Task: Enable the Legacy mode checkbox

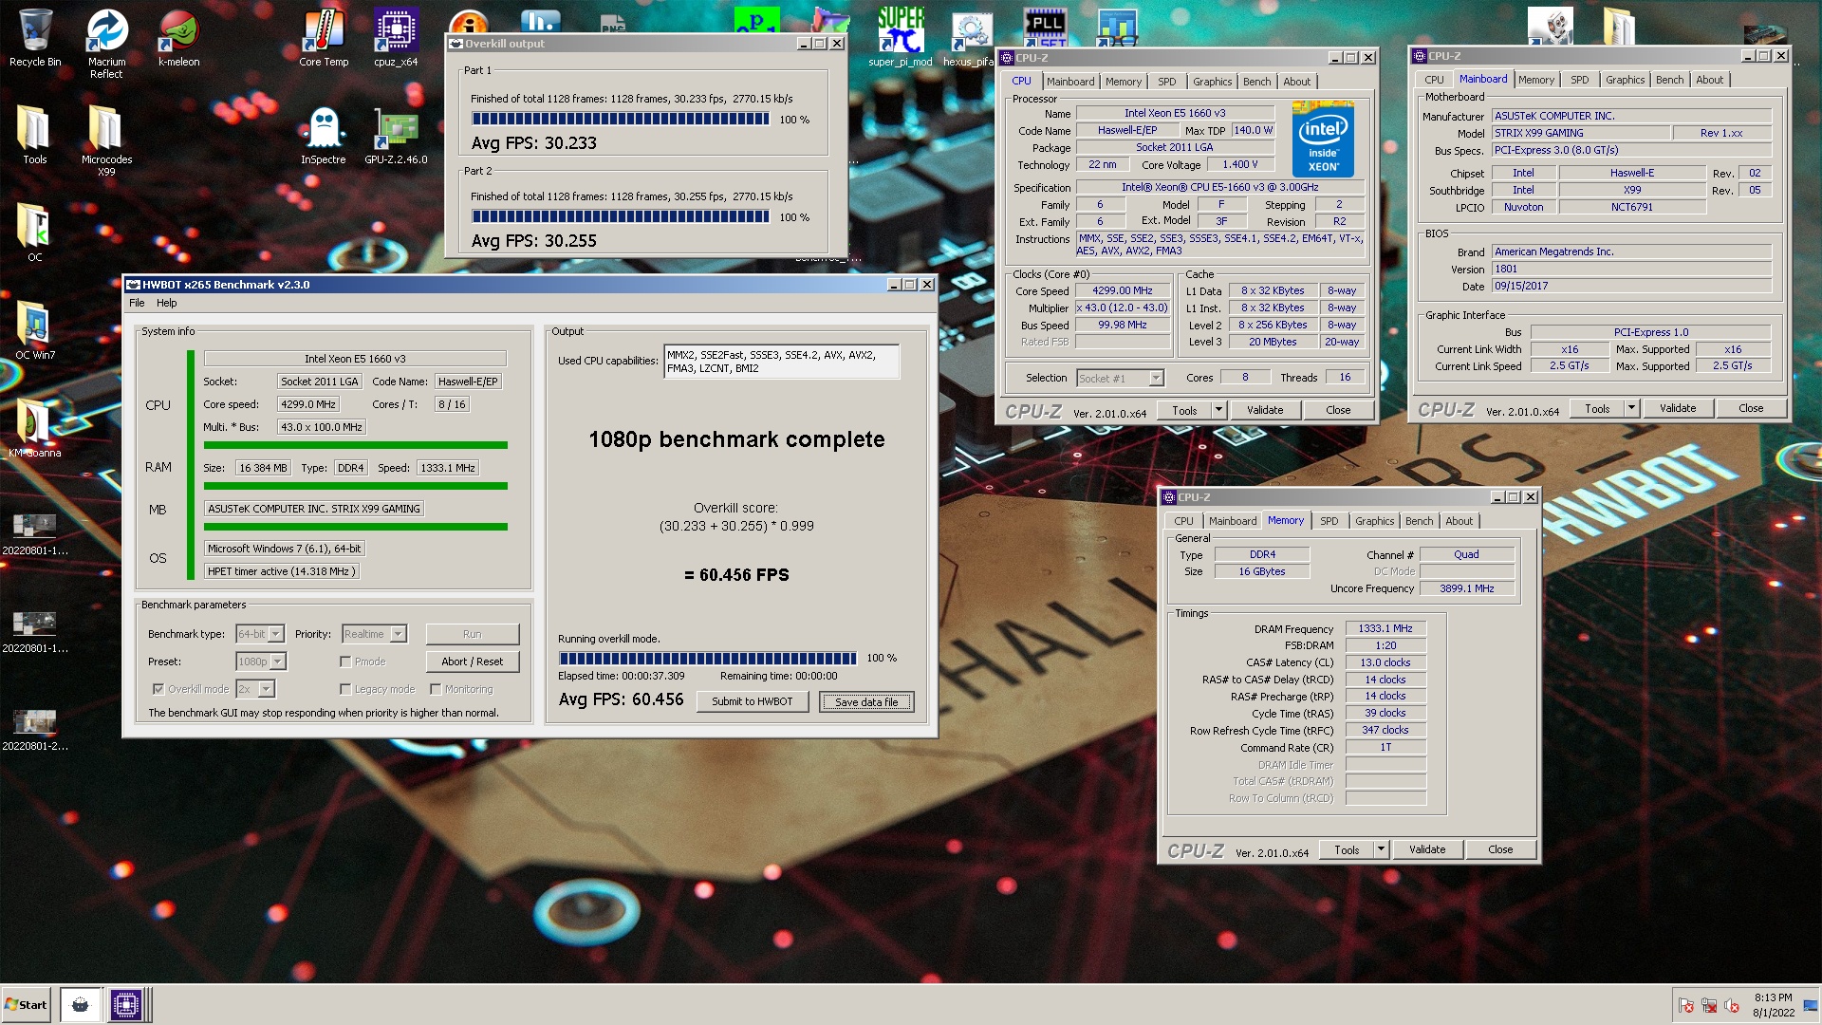Action: pyautogui.click(x=345, y=689)
